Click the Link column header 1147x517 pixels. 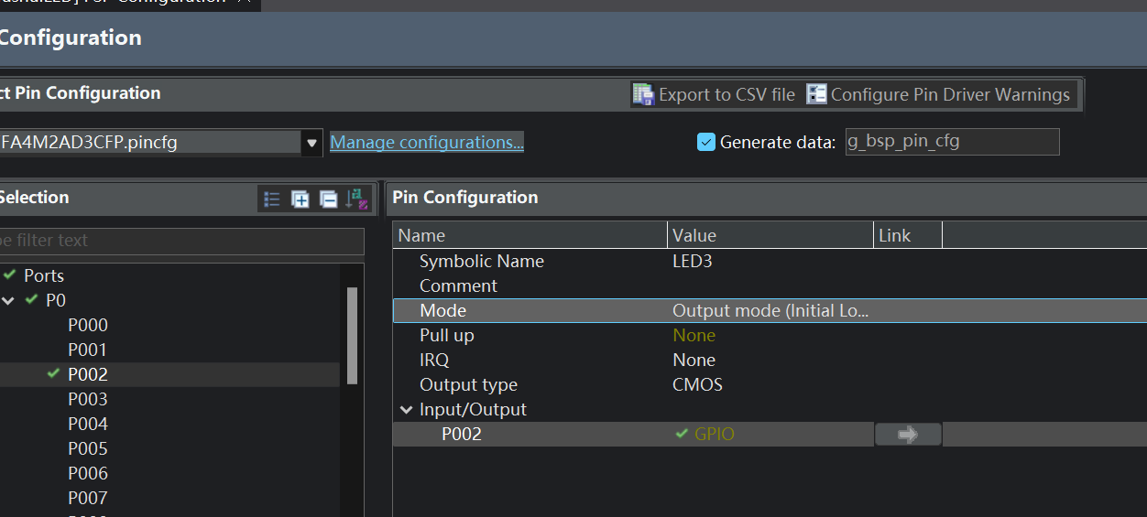tap(908, 235)
